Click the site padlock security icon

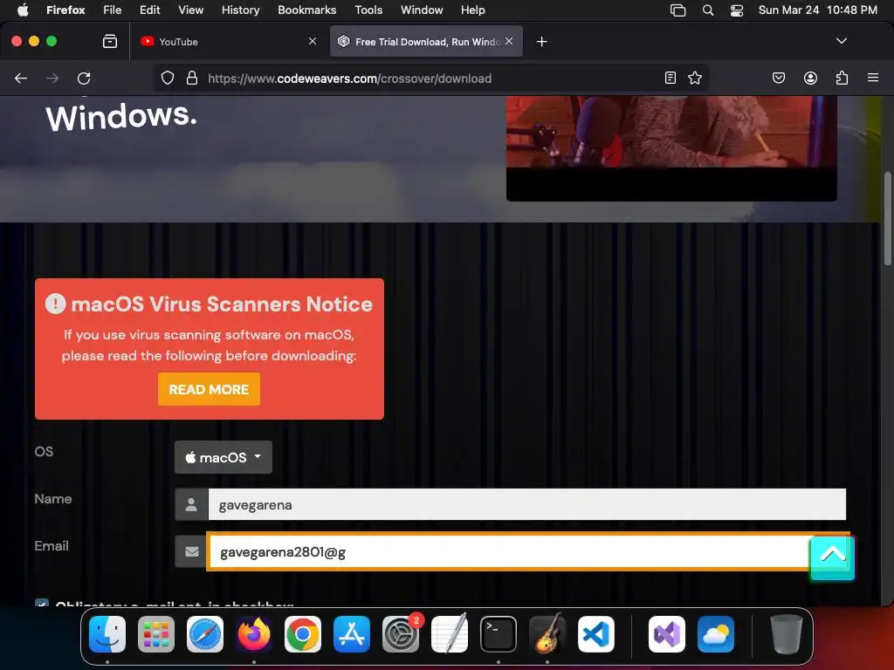coord(192,78)
